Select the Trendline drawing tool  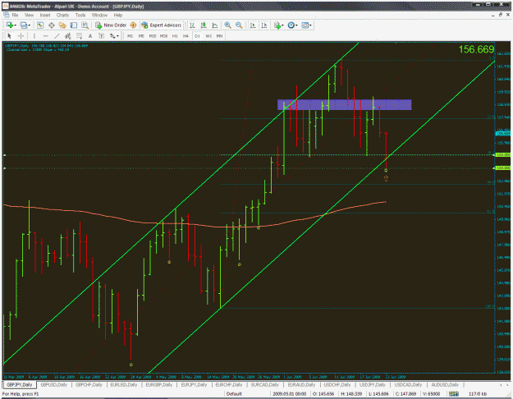(57, 36)
